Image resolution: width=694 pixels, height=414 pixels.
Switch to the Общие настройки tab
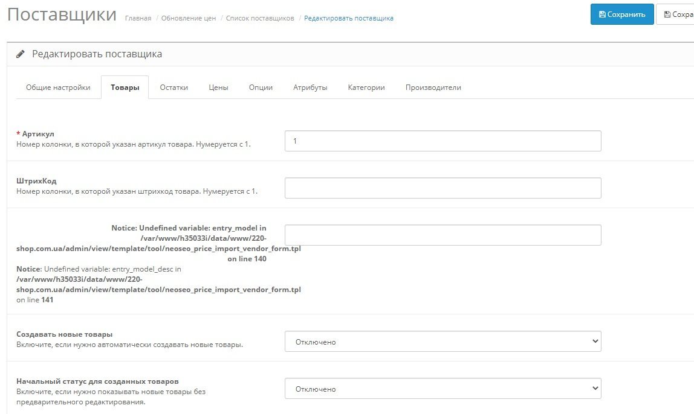pyautogui.click(x=58, y=88)
